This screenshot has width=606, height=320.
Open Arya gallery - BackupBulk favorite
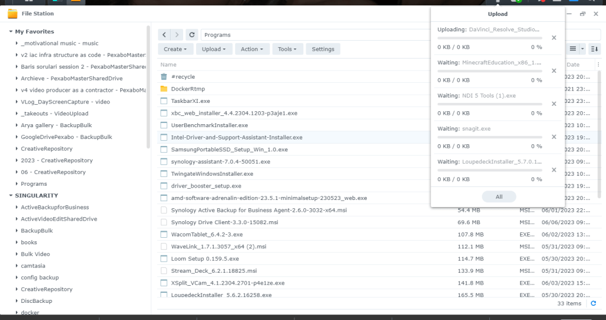pos(56,125)
